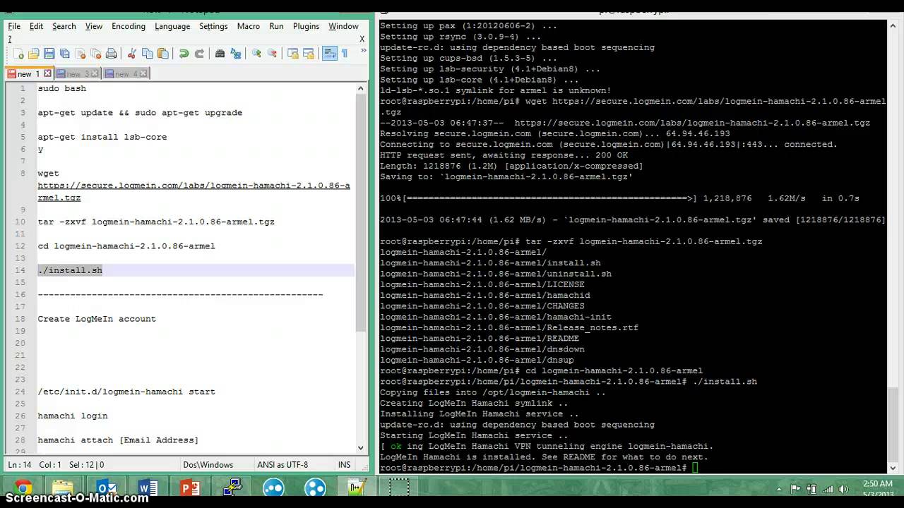Click "ANSI as UTF-8" in the status bar

click(282, 465)
